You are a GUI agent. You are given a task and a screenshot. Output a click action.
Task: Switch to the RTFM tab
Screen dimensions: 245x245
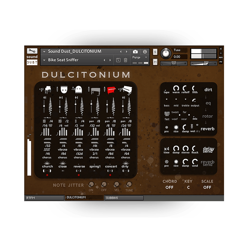click(45, 198)
